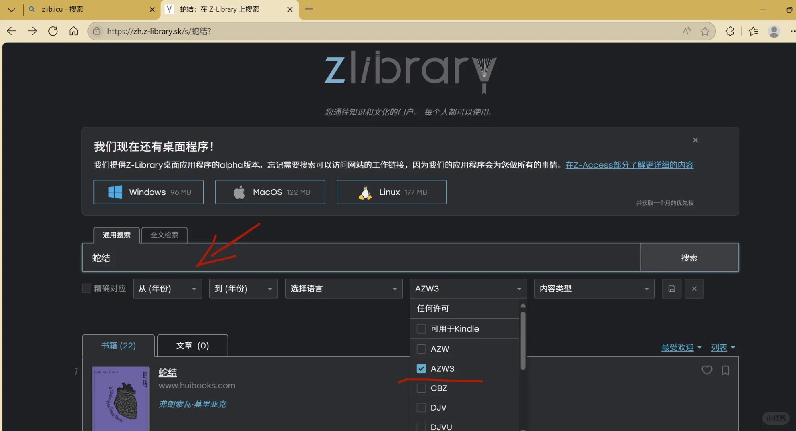796x431 pixels.
Task: Add 蛇结 book to favorites heart
Action: 707,370
